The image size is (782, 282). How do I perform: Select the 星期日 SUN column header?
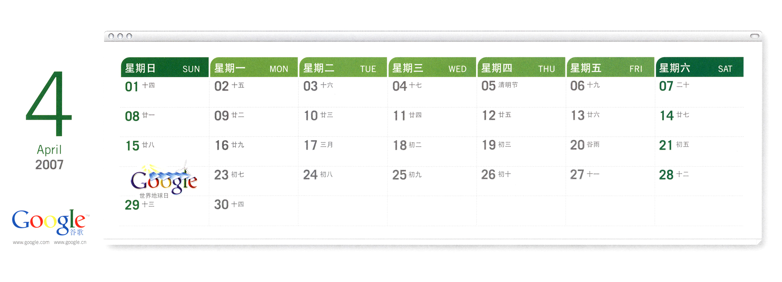165,67
